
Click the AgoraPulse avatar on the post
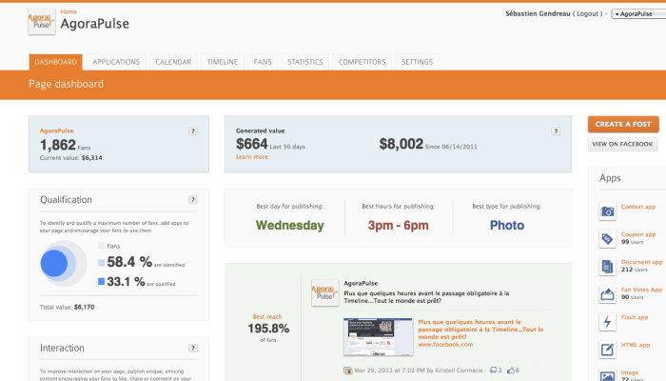coord(325,293)
